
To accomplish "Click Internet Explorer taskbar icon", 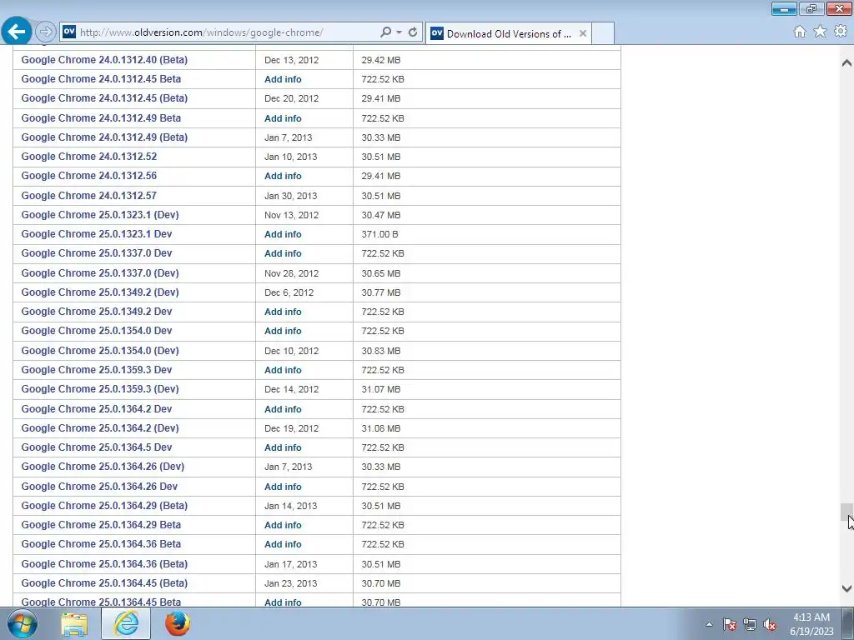I will click(126, 623).
